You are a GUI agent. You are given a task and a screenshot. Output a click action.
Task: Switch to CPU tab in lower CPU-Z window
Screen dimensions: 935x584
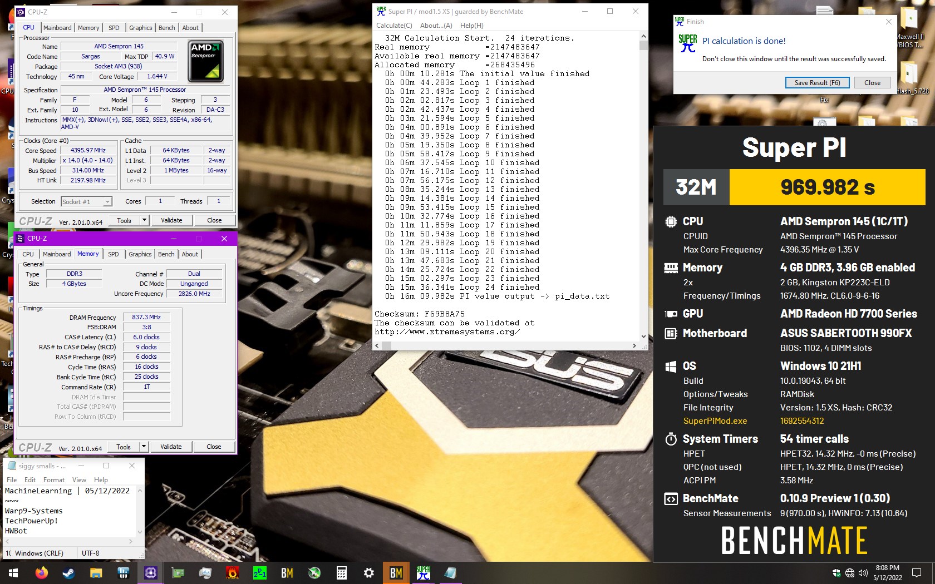28,254
